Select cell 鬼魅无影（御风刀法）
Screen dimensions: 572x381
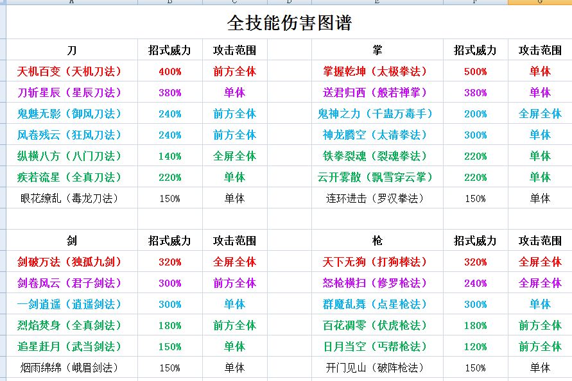[x=72, y=114]
